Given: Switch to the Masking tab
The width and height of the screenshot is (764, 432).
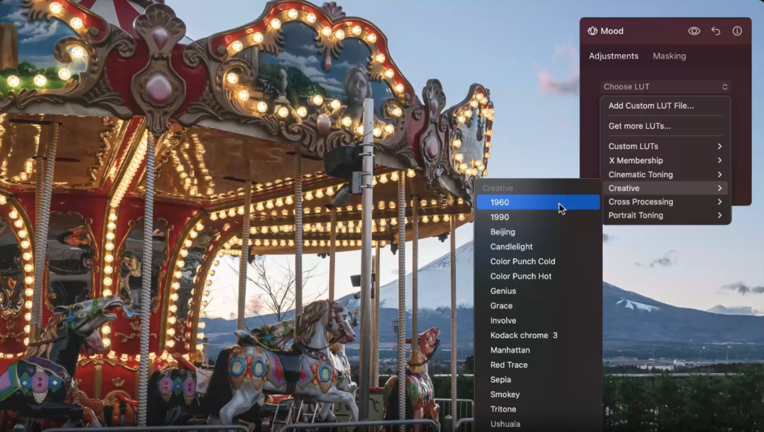Looking at the screenshot, I should (x=669, y=56).
